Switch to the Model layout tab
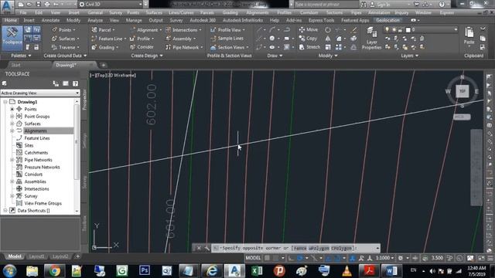 click(x=15, y=256)
